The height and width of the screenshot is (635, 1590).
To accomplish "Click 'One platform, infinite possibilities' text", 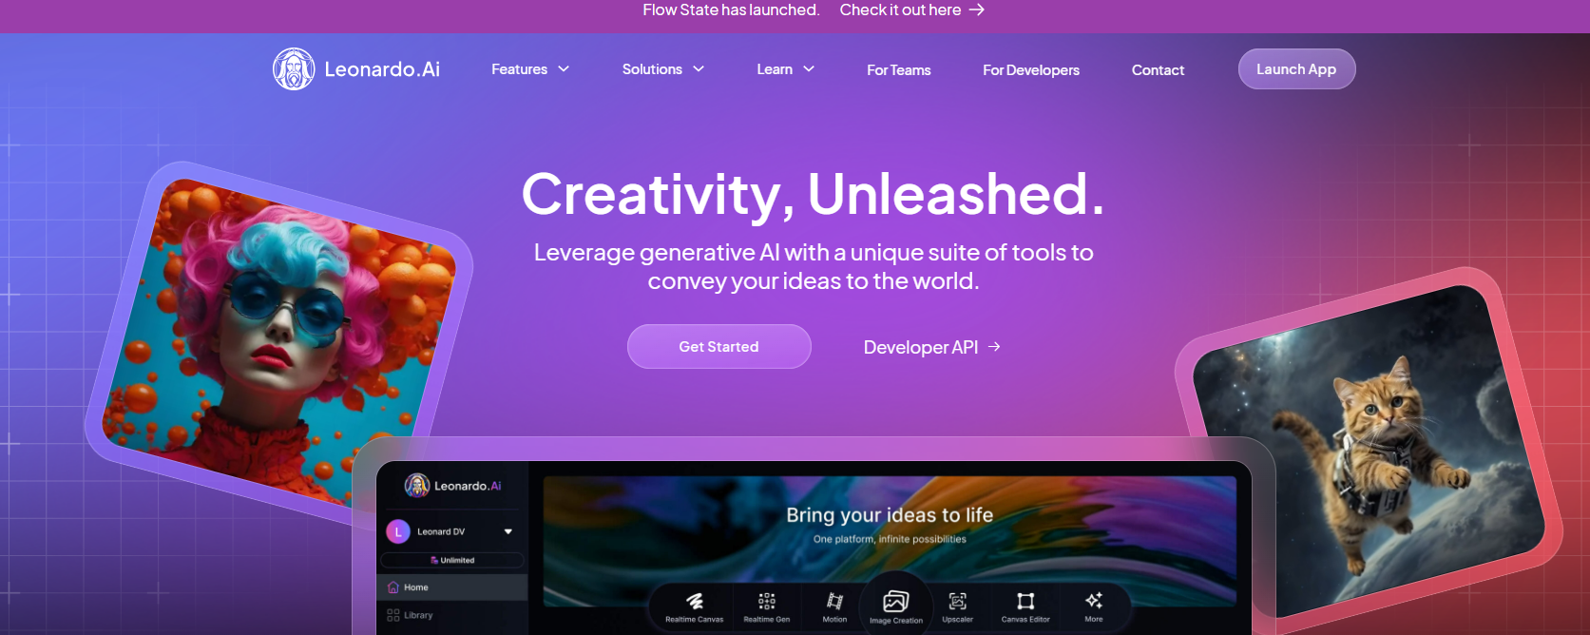I will [x=890, y=539].
